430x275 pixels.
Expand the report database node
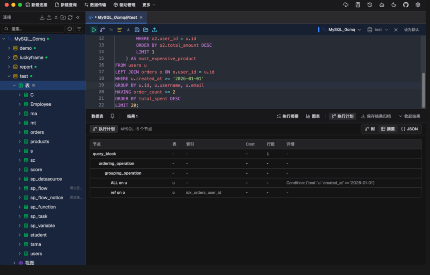(x=9, y=67)
